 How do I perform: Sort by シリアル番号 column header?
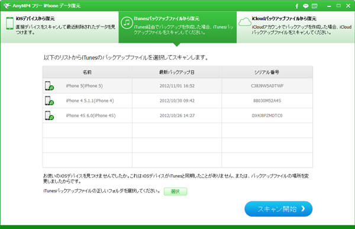[267, 72]
